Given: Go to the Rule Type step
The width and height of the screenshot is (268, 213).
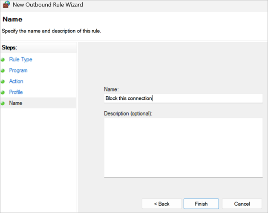Looking at the screenshot, I should [x=21, y=60].
